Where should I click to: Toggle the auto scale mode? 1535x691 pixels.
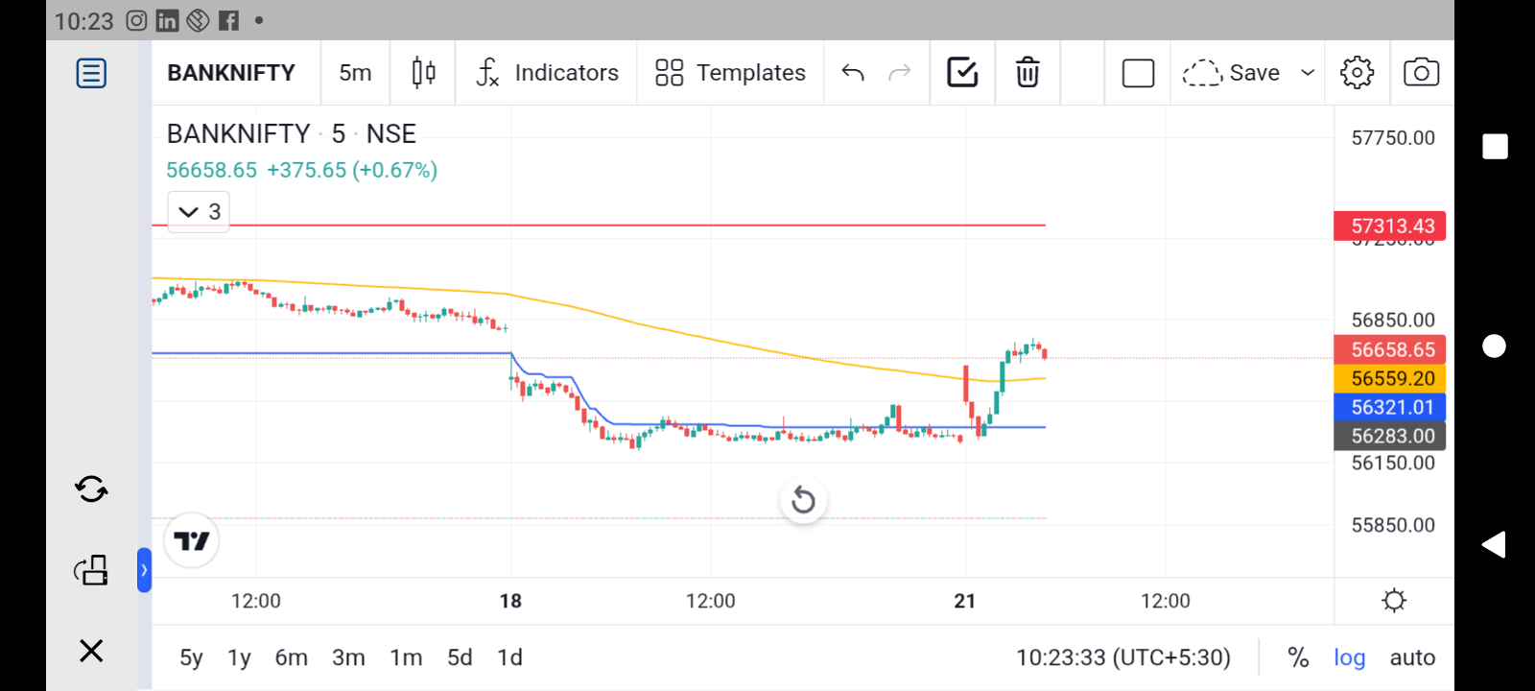[1412, 657]
